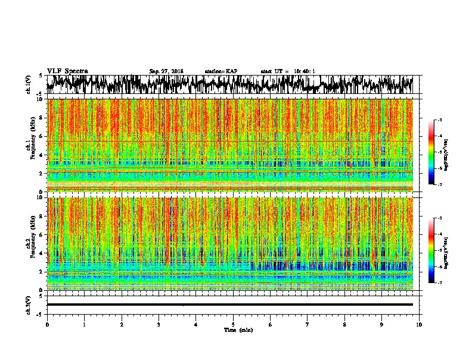472x364 pixels.
Task: Click time axis tick label '2'
Action: point(122,325)
